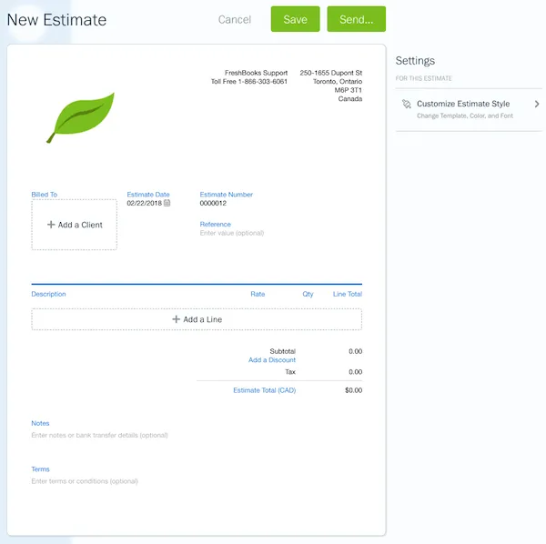Click the Add a Discount link
Screen dimensions: 546x544
[x=271, y=360]
